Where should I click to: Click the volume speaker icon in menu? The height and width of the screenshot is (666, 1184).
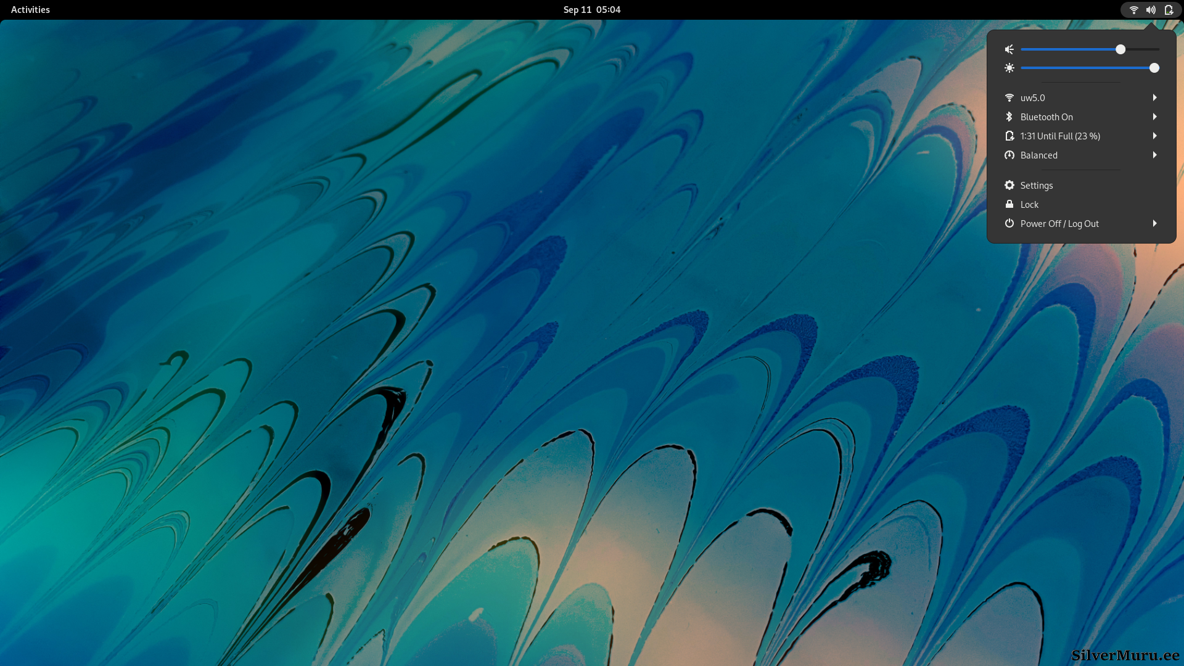tap(1009, 49)
